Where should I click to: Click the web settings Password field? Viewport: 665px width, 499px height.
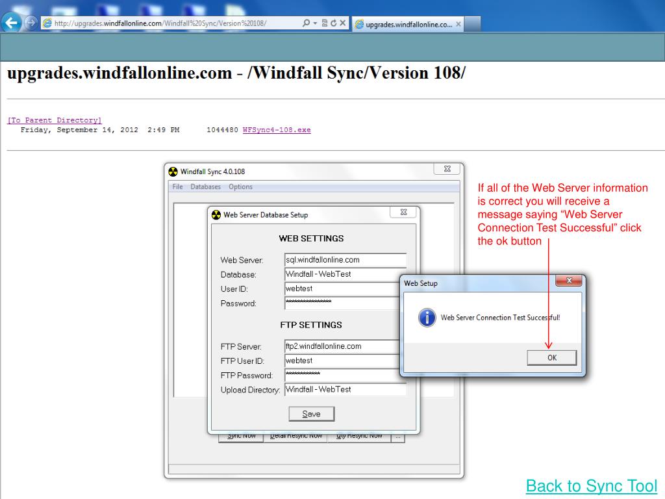[x=343, y=303]
